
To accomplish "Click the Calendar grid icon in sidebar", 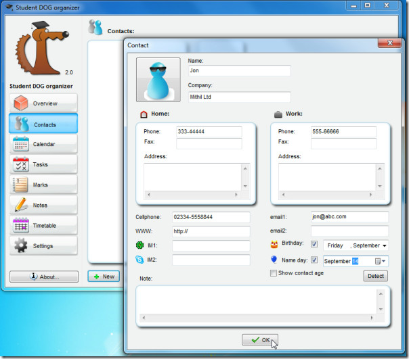I will pyautogui.click(x=21, y=144).
